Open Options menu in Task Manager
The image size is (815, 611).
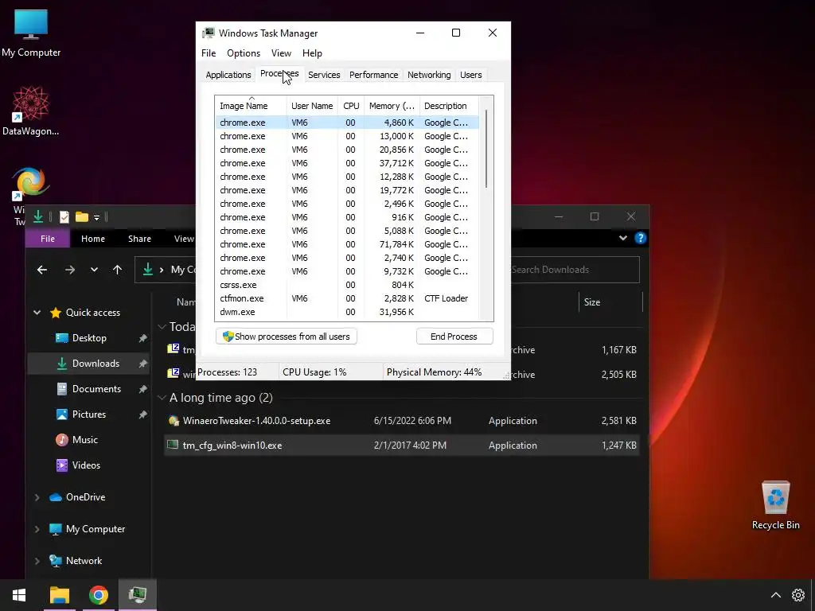click(244, 53)
